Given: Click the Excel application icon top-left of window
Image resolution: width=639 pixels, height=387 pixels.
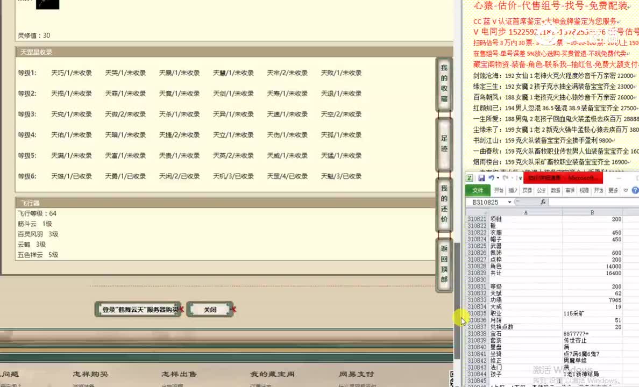Looking at the screenshot, I should click(468, 178).
